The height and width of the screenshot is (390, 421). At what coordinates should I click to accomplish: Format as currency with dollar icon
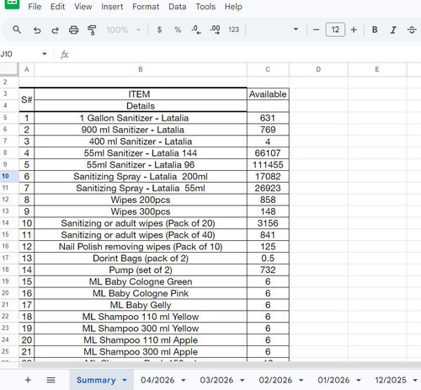click(159, 29)
